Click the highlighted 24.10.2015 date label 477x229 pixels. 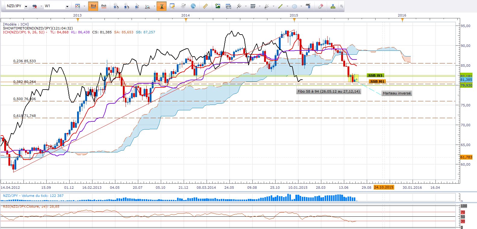coord(384,187)
